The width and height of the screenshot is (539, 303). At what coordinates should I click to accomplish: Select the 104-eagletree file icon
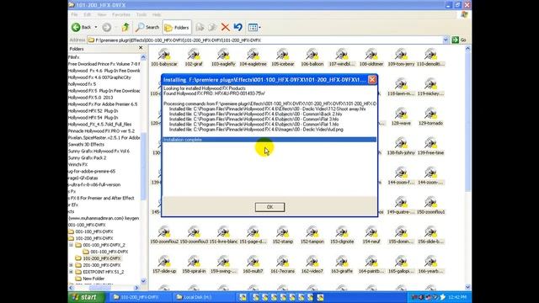[253, 57]
